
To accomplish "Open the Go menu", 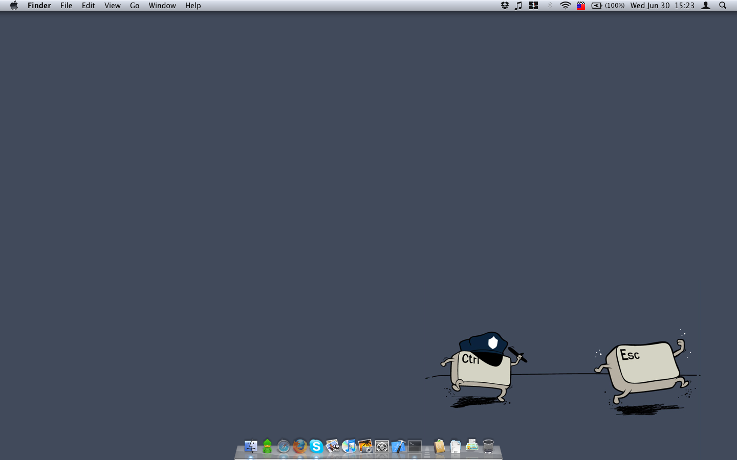I will 135,6.
